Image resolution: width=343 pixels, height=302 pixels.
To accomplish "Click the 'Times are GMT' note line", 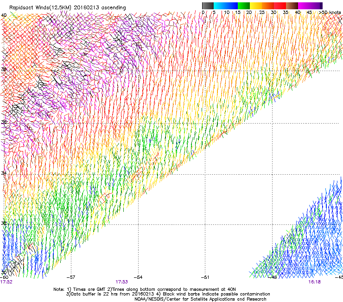I will tap(145, 289).
